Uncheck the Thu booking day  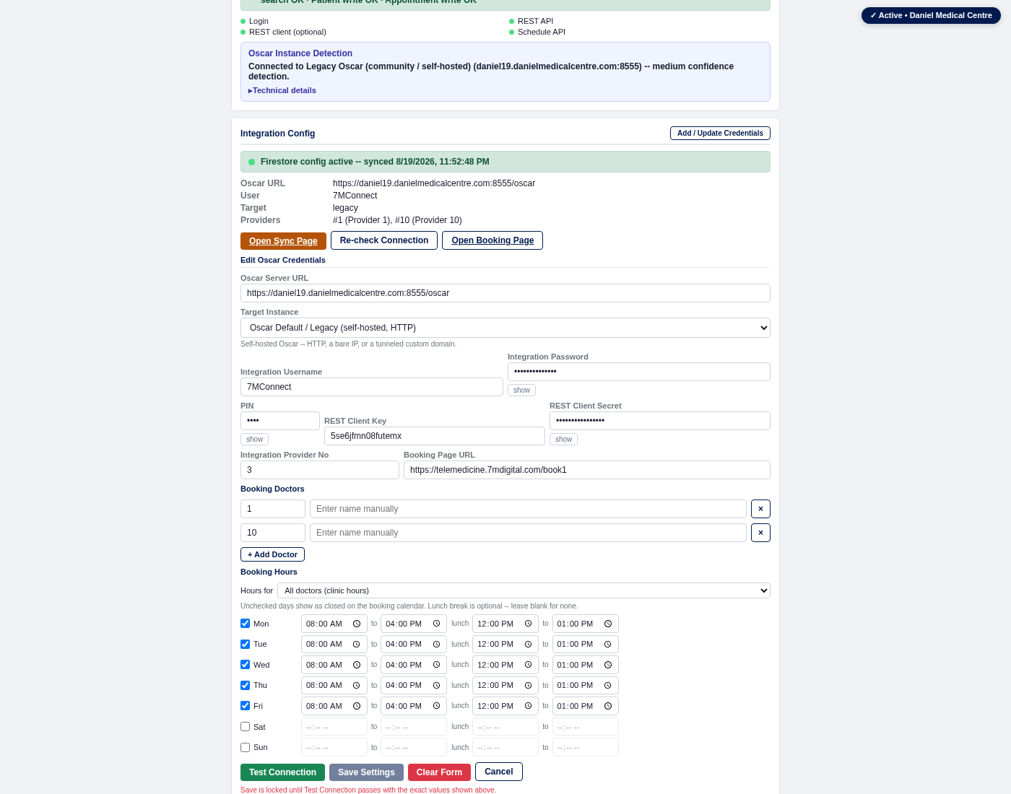click(246, 685)
